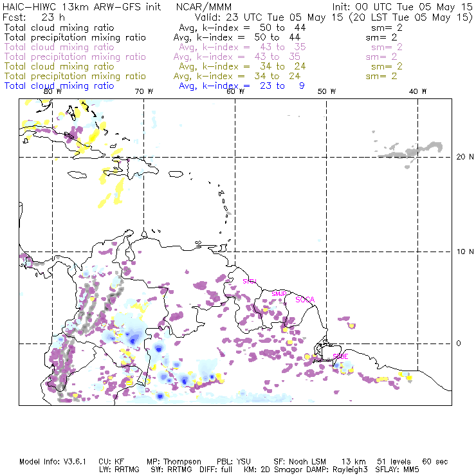Click the '60 sec' timestep footer text
The height and width of the screenshot is (476, 476).
click(x=435, y=462)
